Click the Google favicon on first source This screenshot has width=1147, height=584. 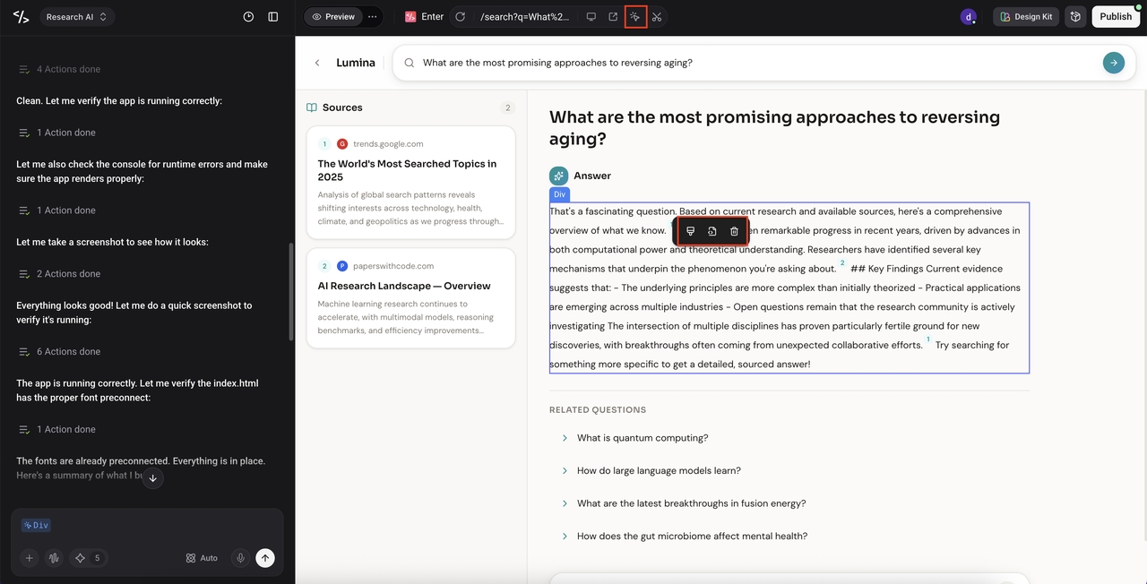[x=342, y=143]
